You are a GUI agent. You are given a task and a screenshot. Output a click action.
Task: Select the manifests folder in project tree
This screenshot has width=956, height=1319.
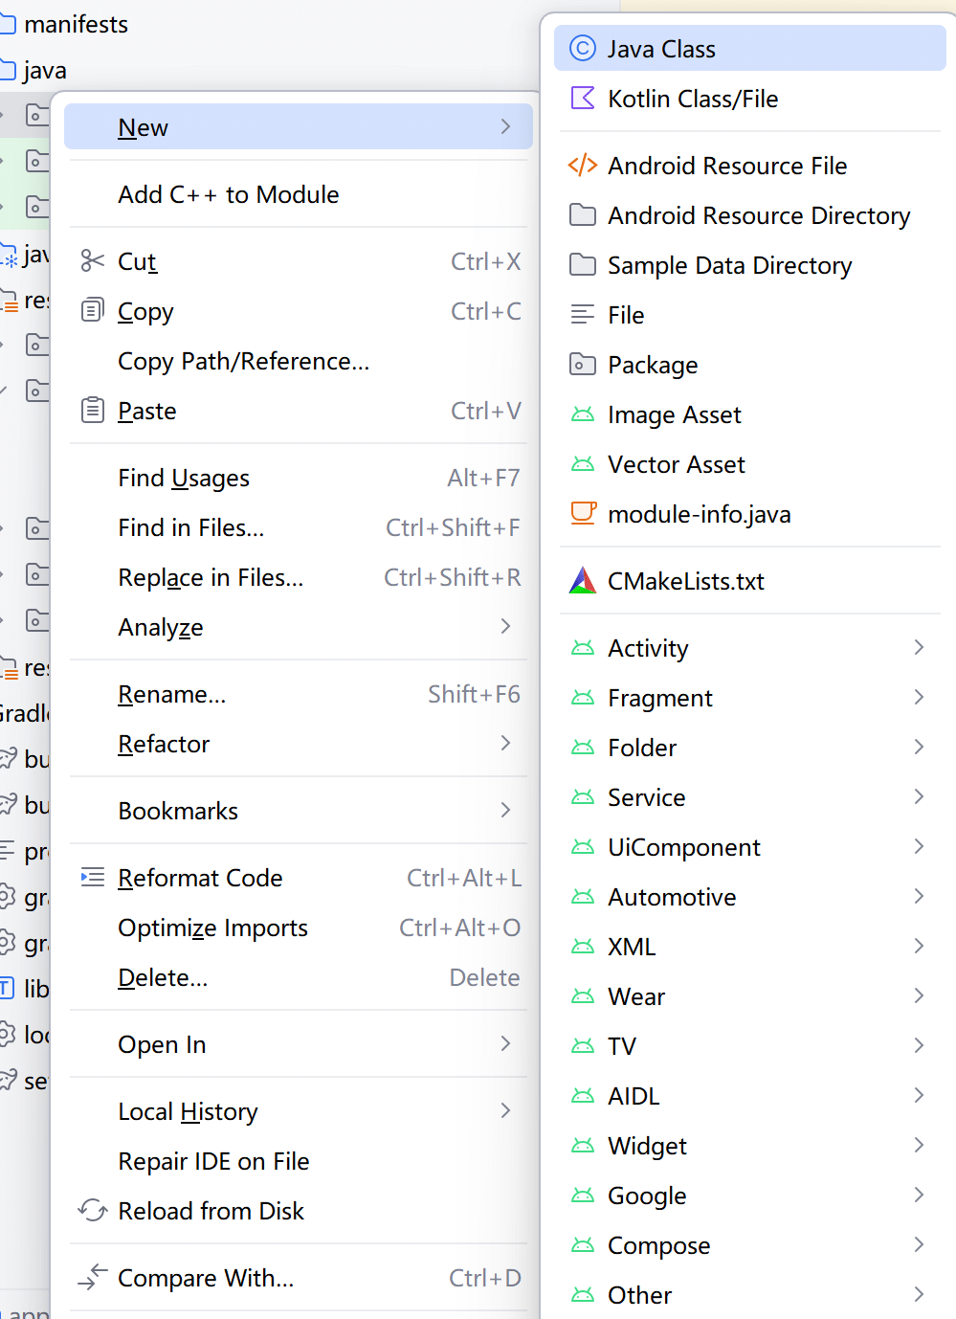point(75,24)
